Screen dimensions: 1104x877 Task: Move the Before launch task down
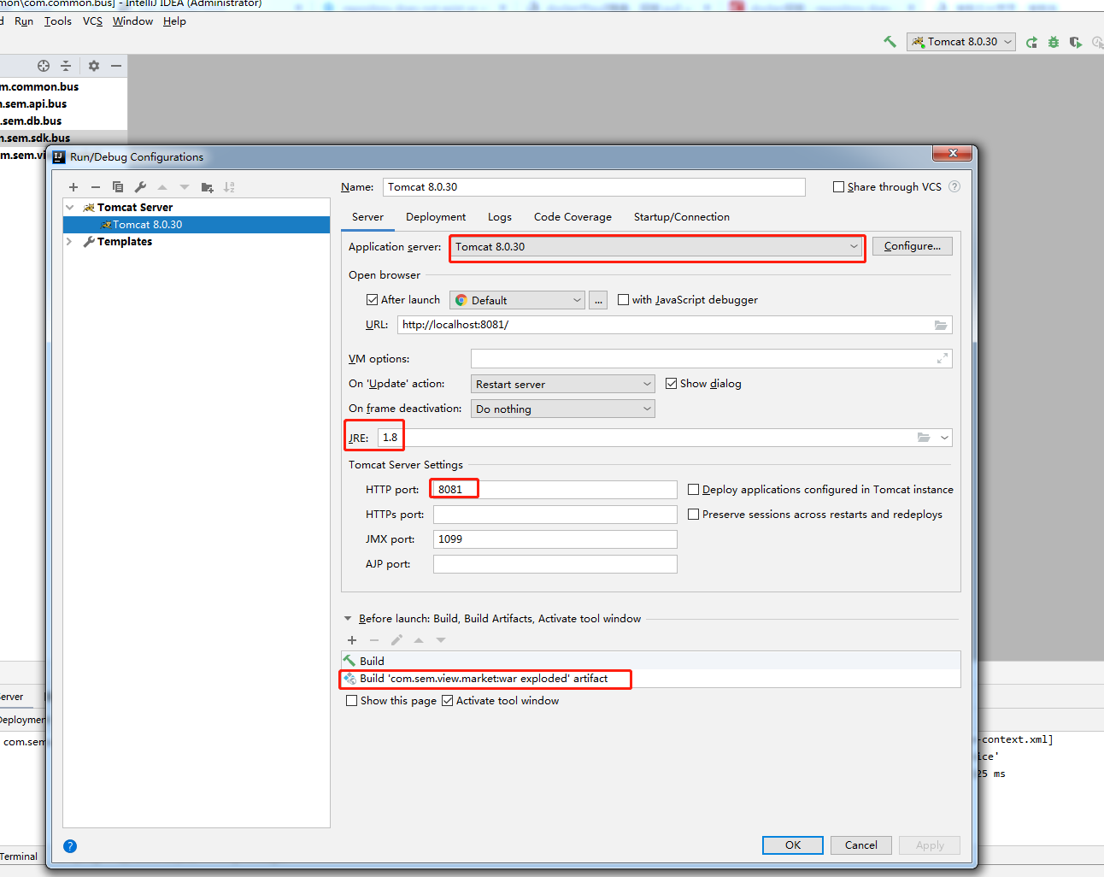441,640
